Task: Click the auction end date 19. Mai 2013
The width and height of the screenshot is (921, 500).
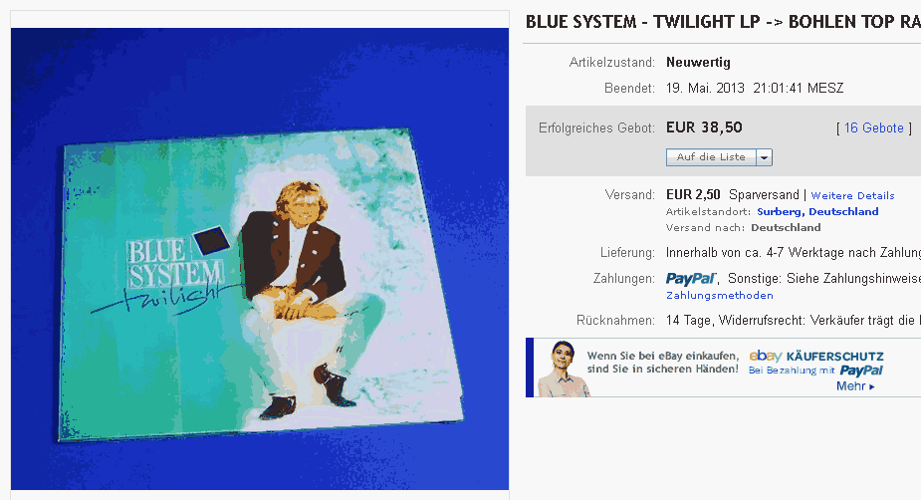Action: click(705, 88)
